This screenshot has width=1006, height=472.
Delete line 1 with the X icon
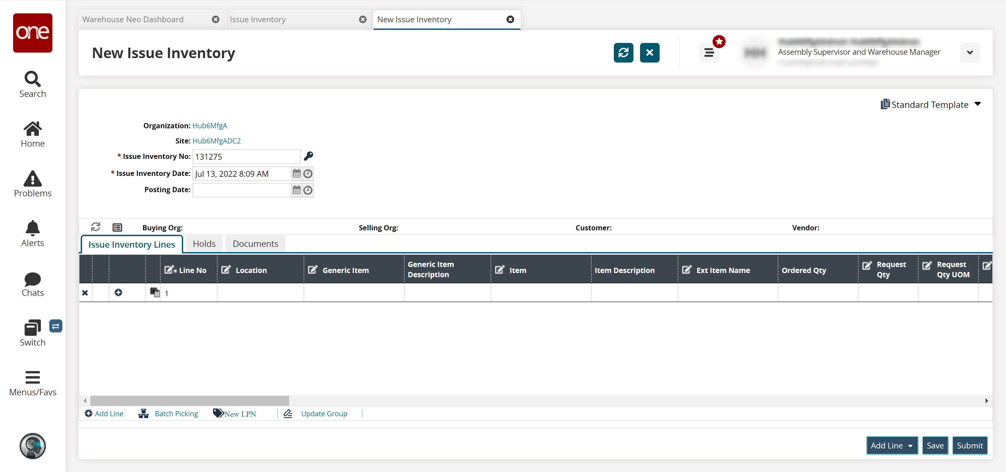coord(85,293)
